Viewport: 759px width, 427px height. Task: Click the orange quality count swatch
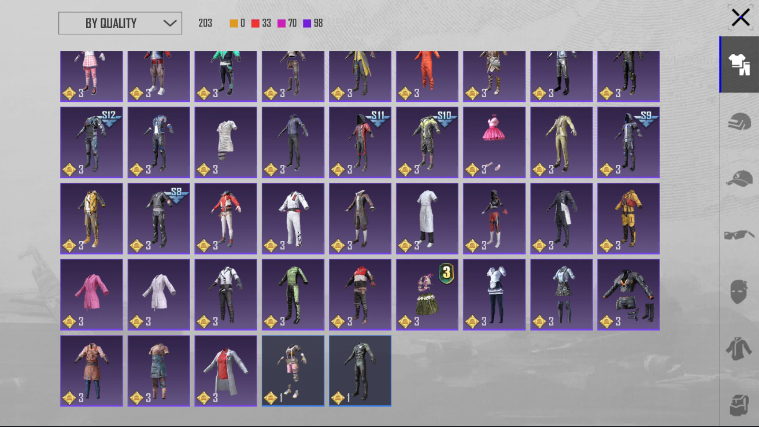pyautogui.click(x=234, y=23)
